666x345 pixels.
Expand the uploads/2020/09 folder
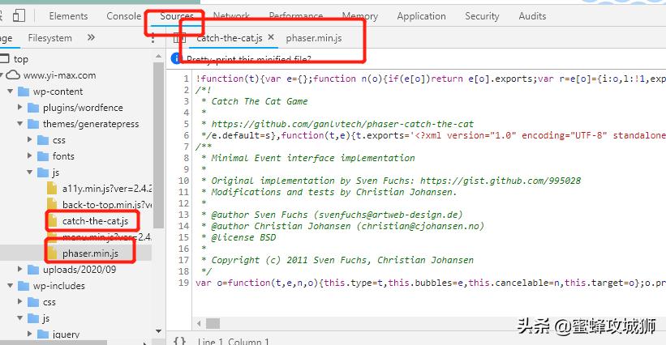coord(19,269)
